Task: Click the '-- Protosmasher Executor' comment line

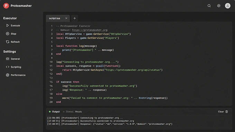Action: [x=73, y=26]
